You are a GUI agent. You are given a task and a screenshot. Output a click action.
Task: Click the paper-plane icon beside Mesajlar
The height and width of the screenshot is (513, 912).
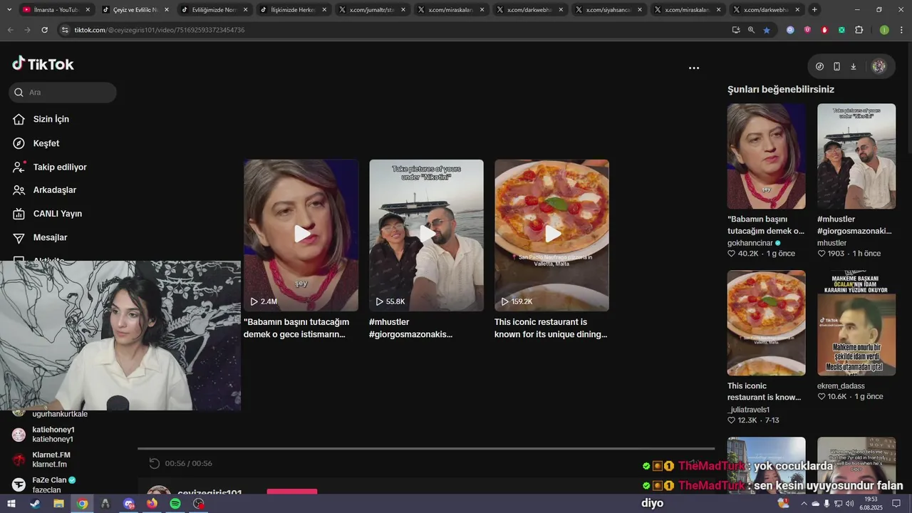point(19,237)
